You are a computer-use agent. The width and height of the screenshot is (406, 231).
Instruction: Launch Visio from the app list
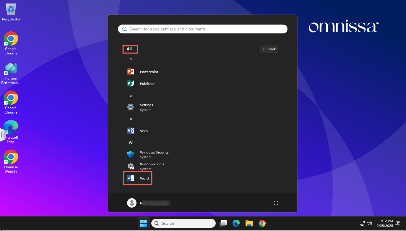(x=144, y=131)
